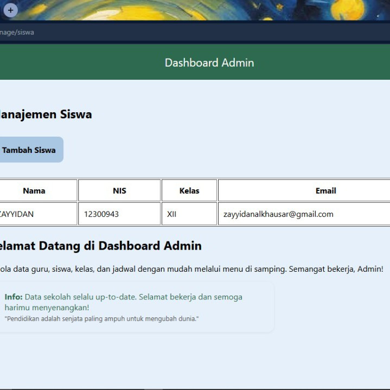The image size is (390, 390).
Task: Select the Kelas column header
Action: tap(189, 191)
